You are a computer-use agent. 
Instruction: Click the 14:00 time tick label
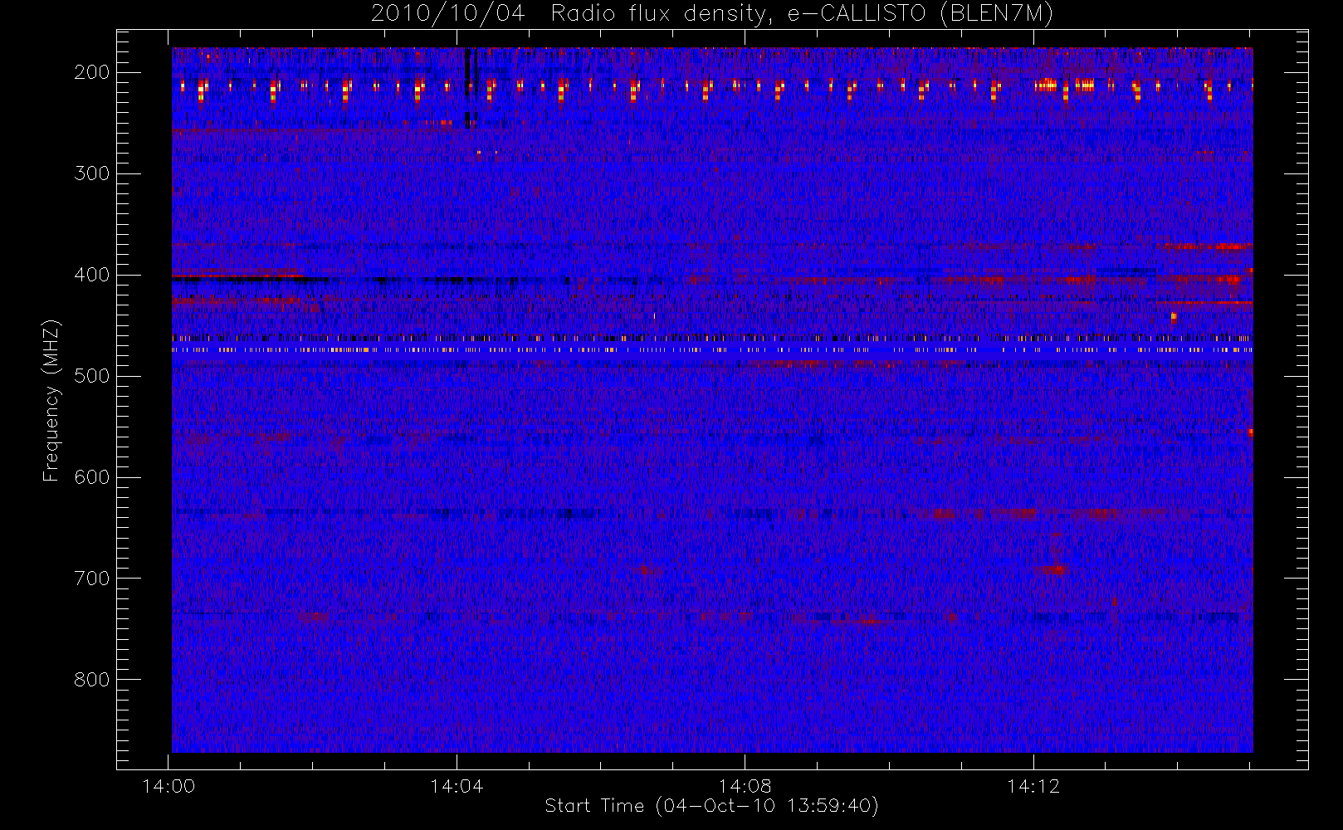coord(168,786)
